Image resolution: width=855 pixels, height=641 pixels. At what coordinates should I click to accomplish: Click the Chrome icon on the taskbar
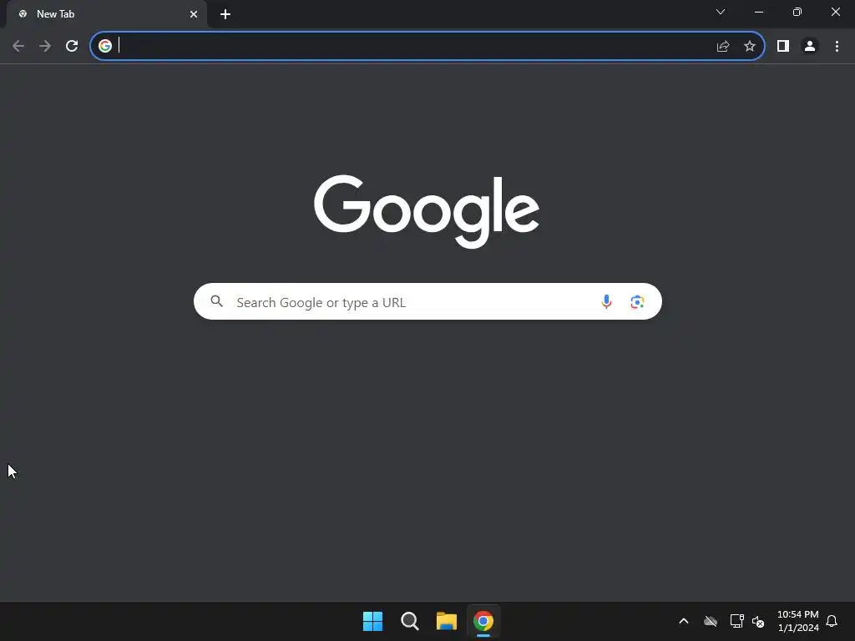(x=483, y=621)
